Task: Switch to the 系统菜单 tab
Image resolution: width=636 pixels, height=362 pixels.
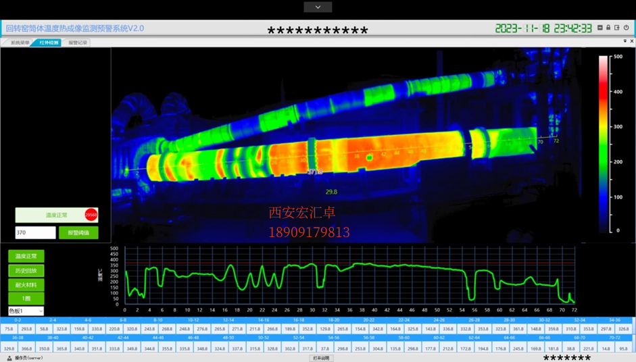Action: 18,43
